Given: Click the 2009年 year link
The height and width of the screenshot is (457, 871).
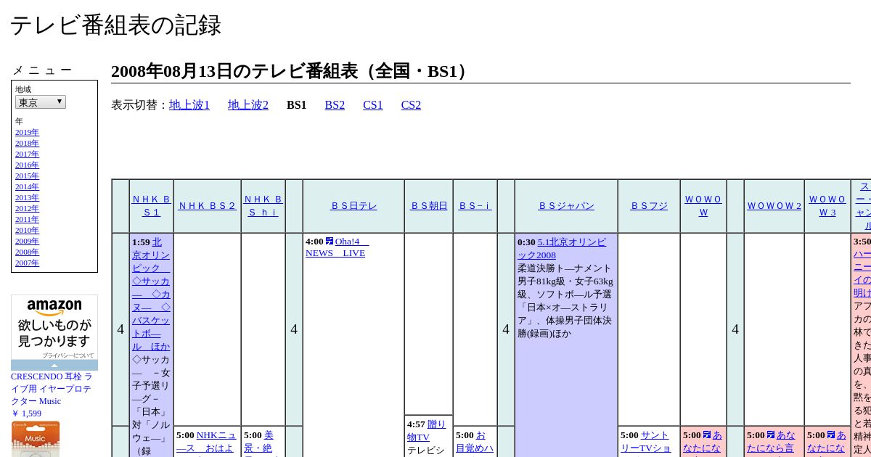Looking at the screenshot, I should pos(27,242).
